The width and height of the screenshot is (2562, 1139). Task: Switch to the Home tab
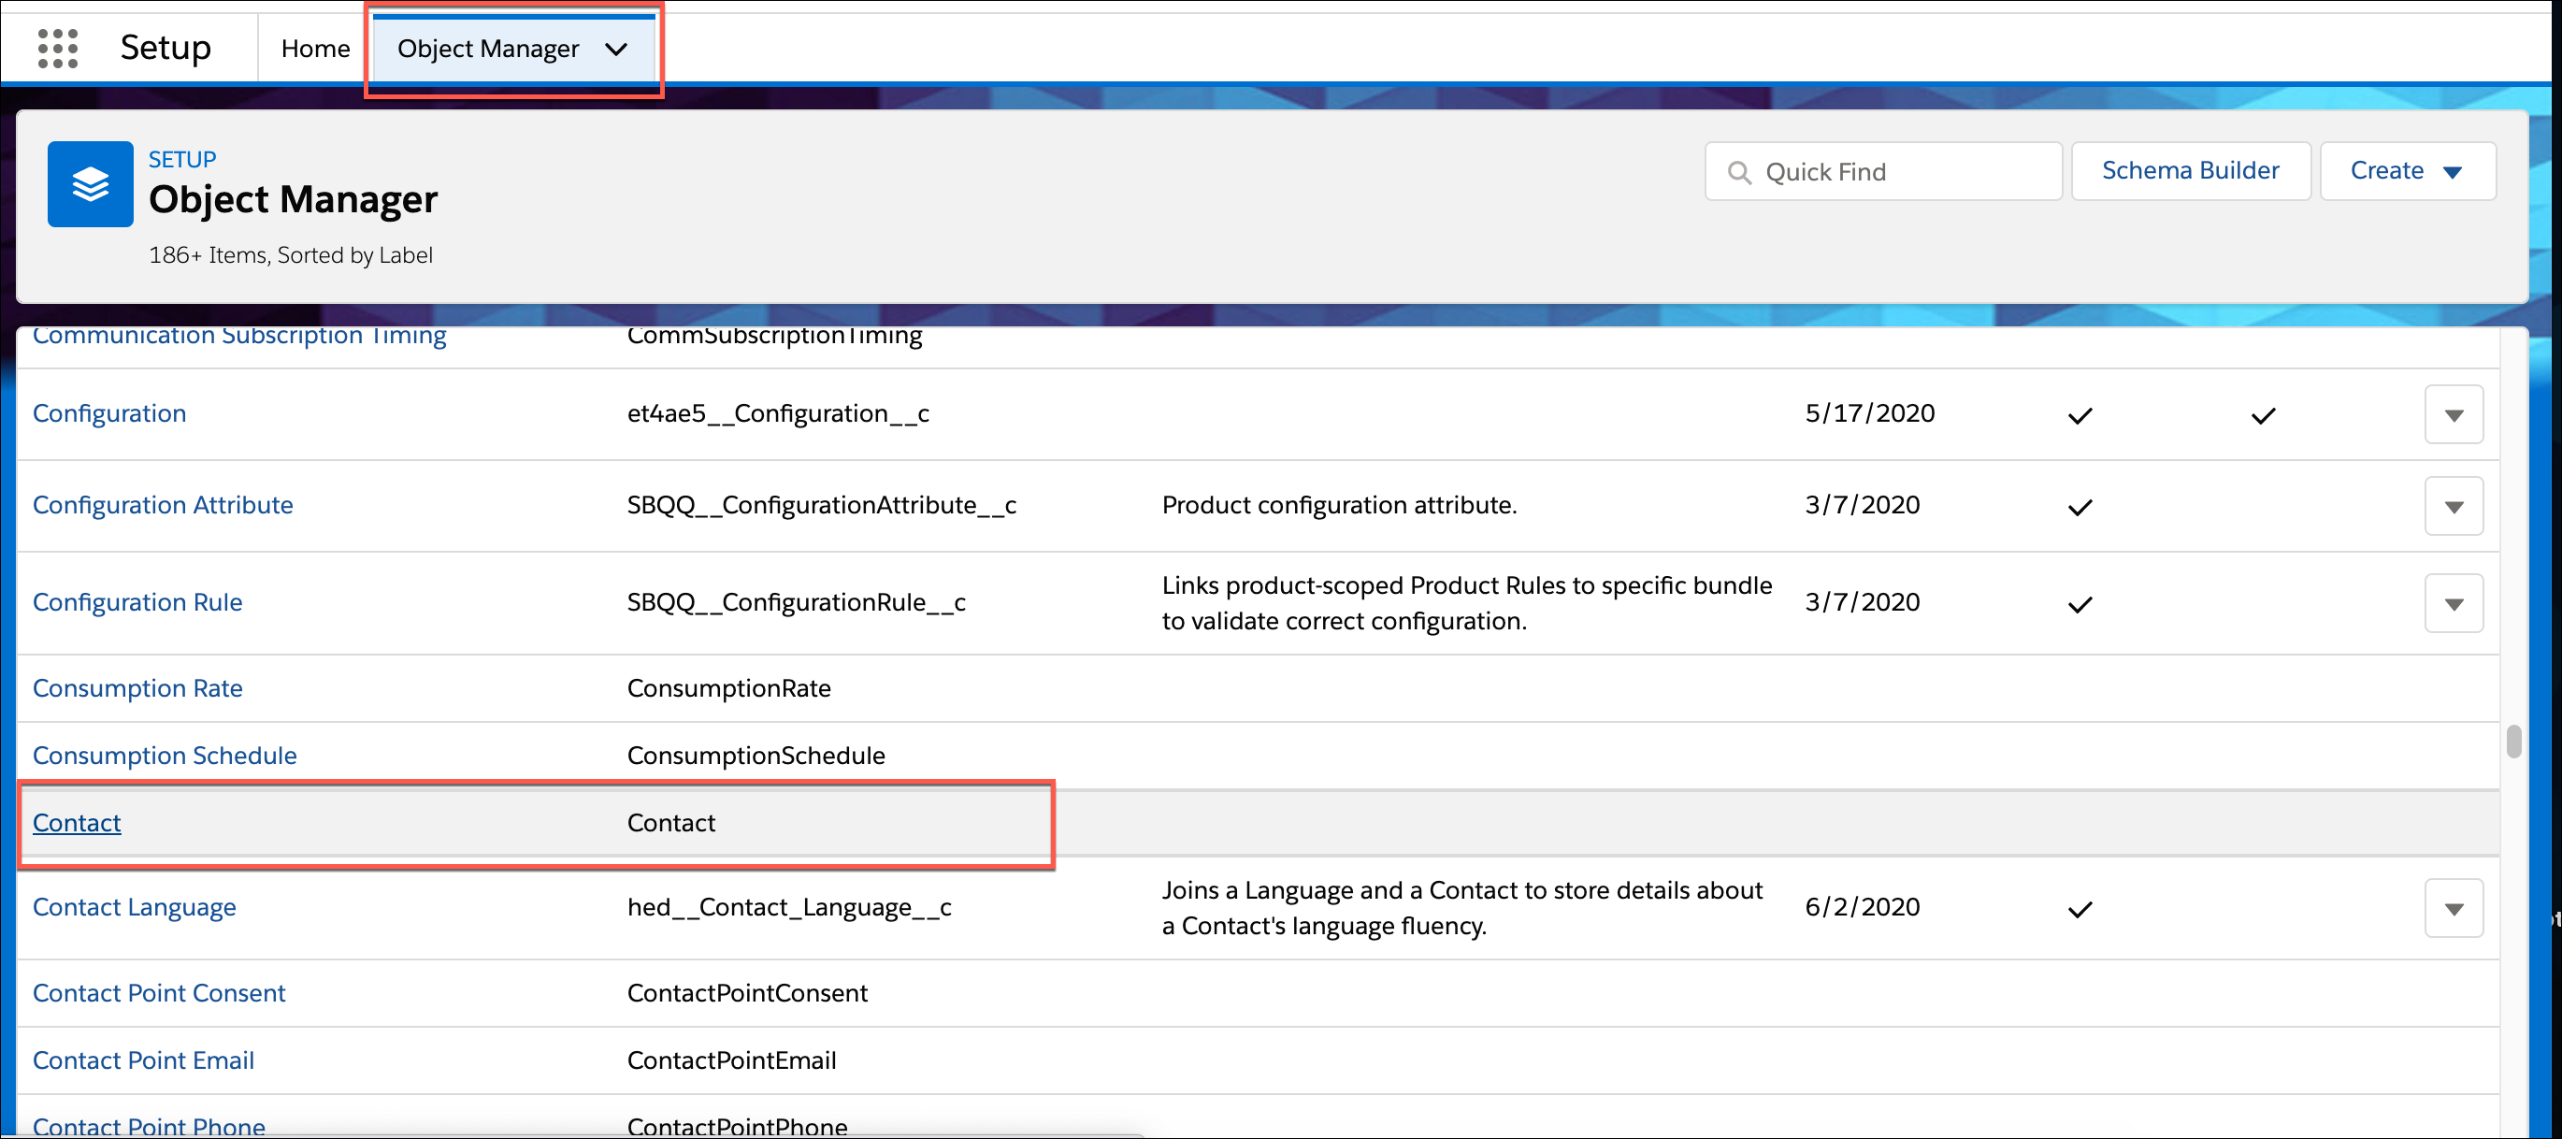pyautogui.click(x=315, y=48)
